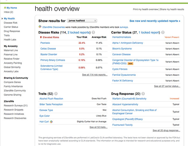This screenshot has height=146, width=188.
Task: Click Psoriasis '22.4%' your risk value
Action: point(82,43)
